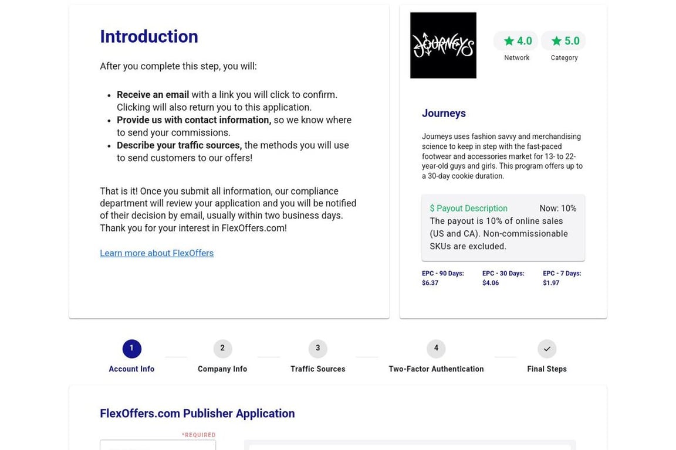Select step 2 circle in progress stepper
This screenshot has width=676, height=450.
[222, 349]
